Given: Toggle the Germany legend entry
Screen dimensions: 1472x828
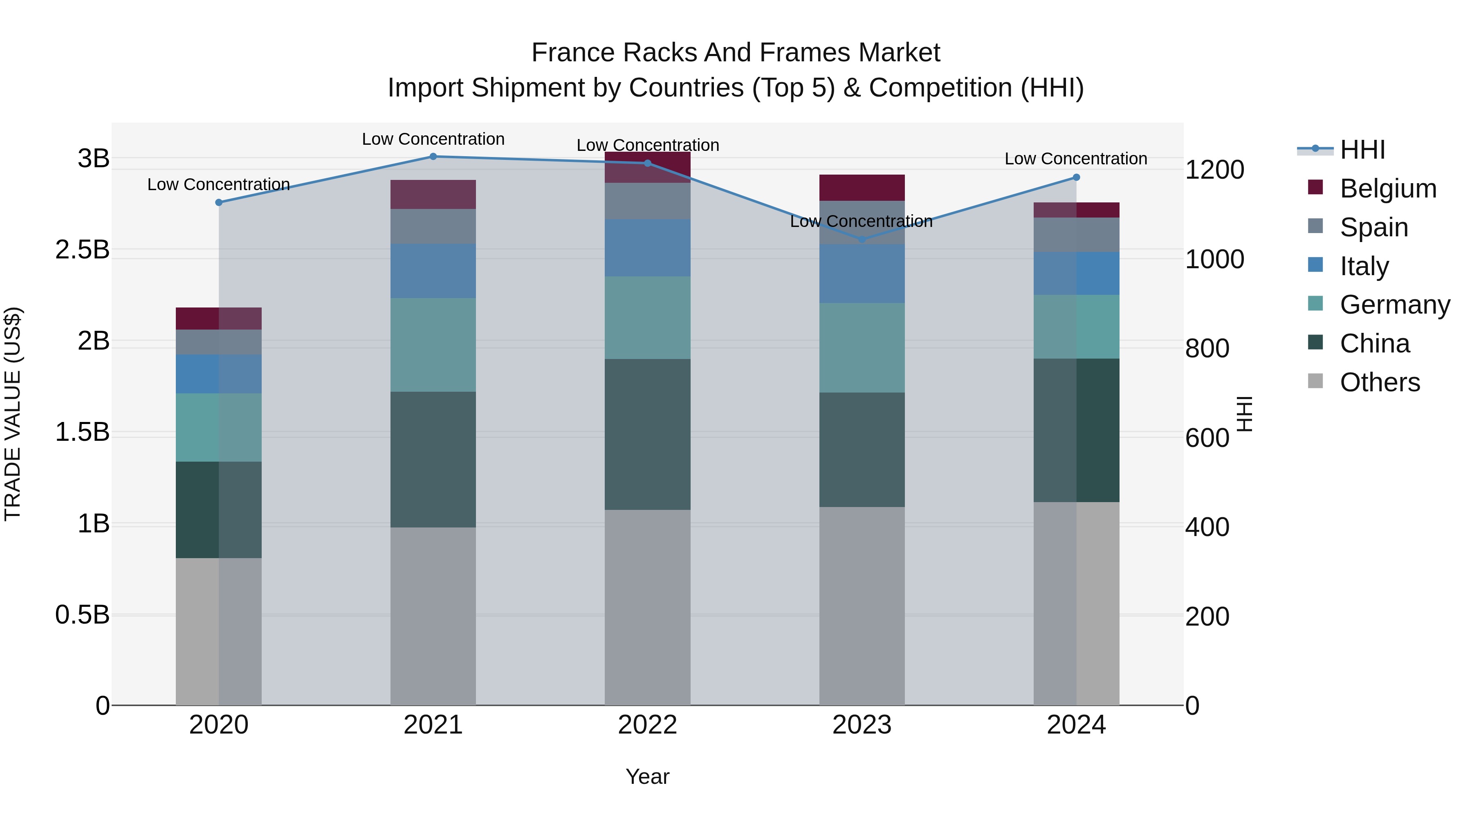Looking at the screenshot, I should coord(1379,305).
